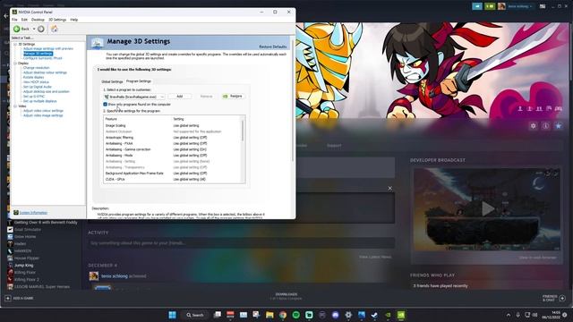573x322 pixels.
Task: Open Steam Friends & Chat icon
Action: [562, 298]
